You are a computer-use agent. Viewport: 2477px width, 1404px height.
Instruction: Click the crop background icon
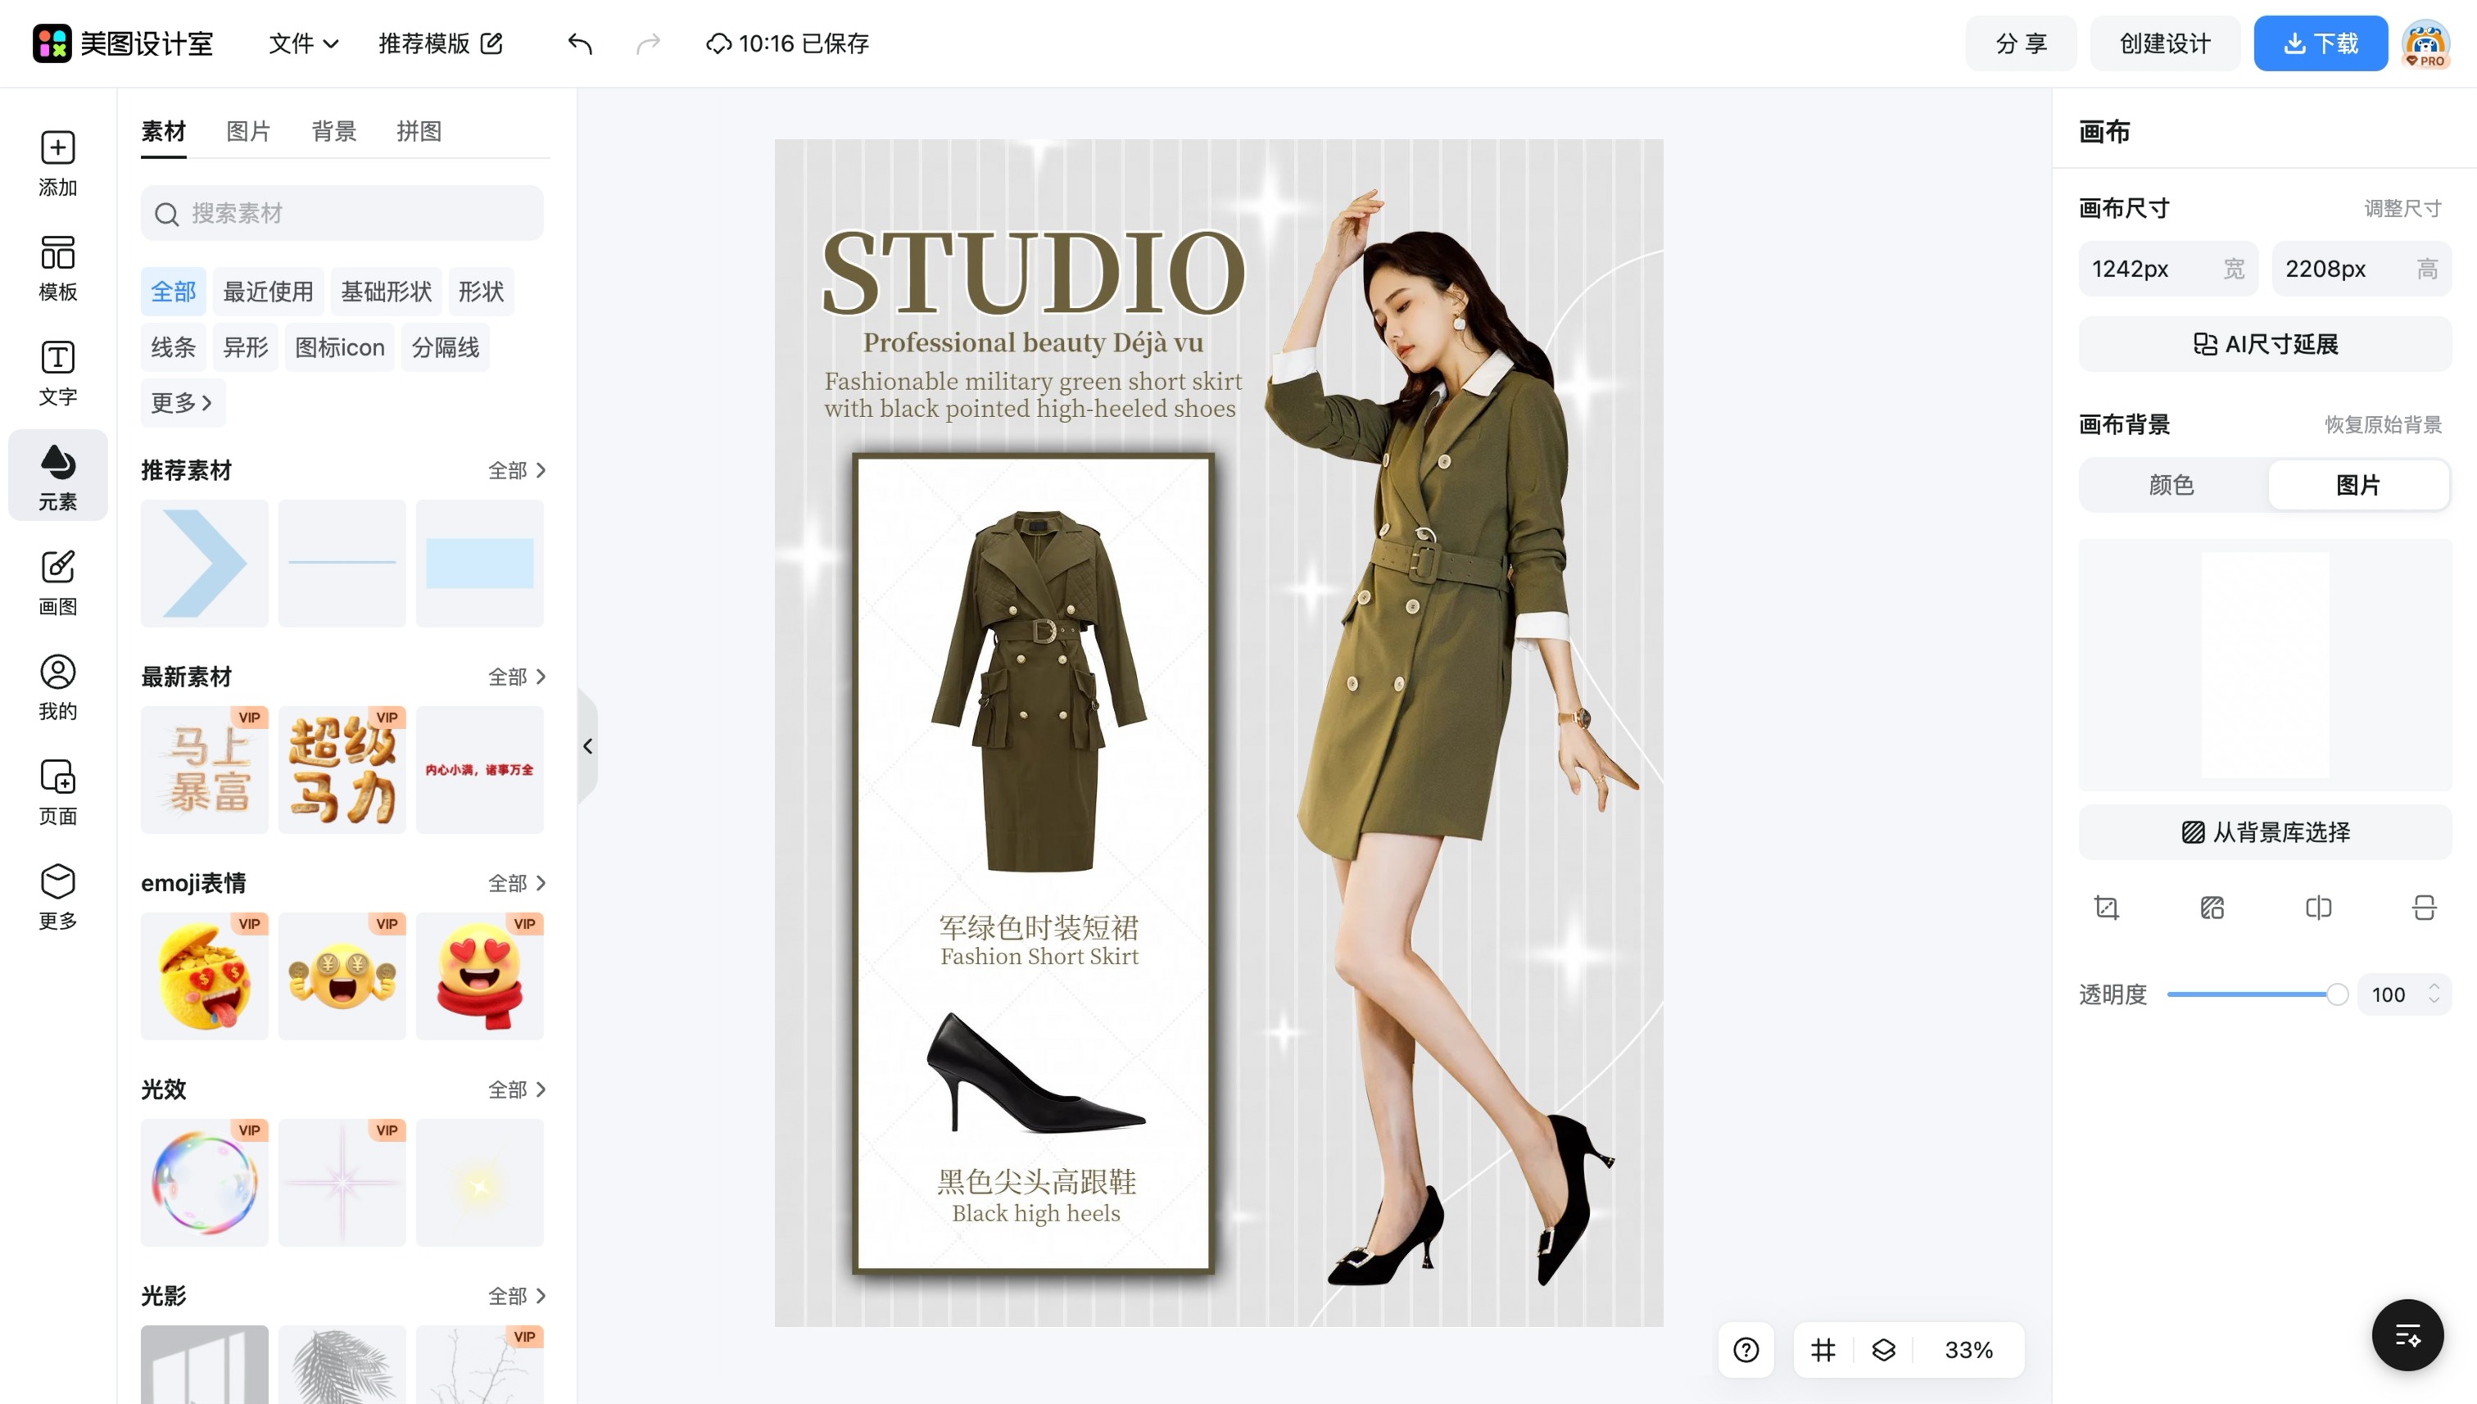(2107, 908)
